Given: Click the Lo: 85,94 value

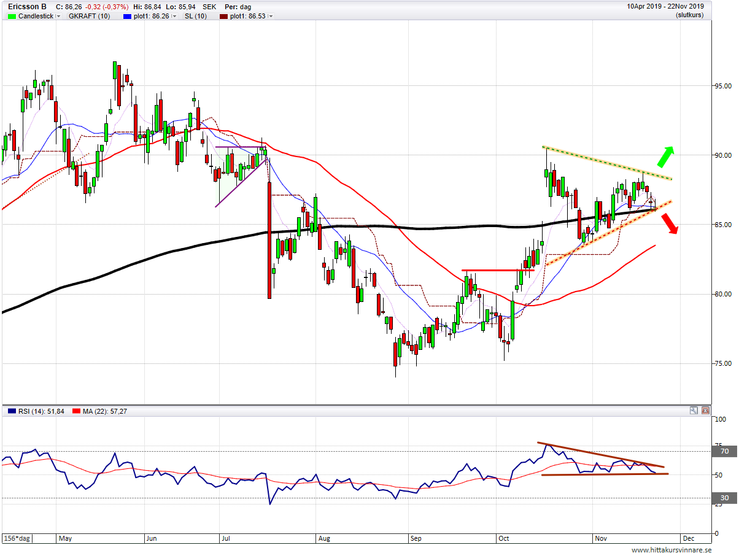Looking at the screenshot, I should pyautogui.click(x=181, y=7).
